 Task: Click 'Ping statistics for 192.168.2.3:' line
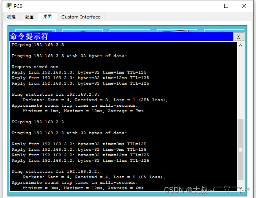pos(55,94)
